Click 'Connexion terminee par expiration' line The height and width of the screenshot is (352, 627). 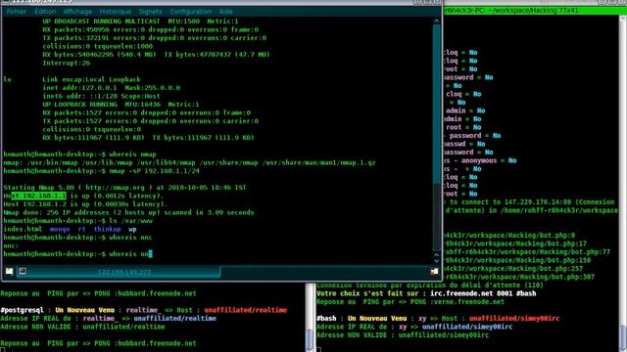pyautogui.click(x=430, y=285)
